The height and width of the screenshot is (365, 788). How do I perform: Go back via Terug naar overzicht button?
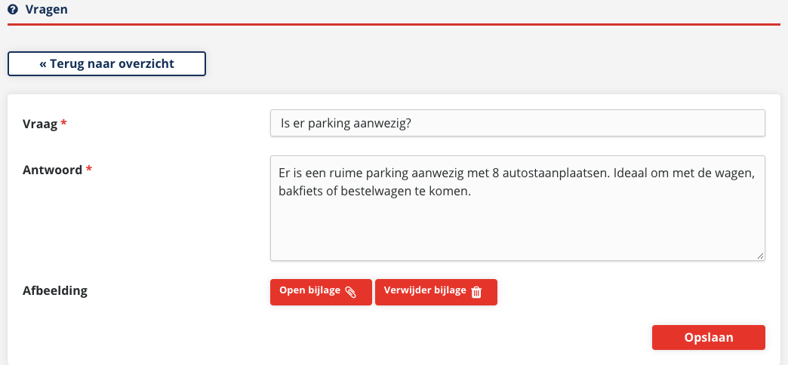coord(106,64)
